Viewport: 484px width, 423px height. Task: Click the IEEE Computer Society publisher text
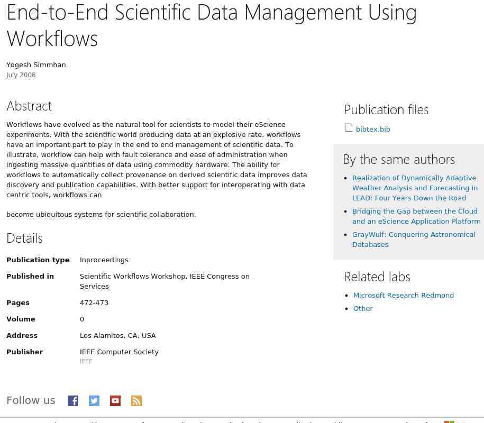pos(119,352)
